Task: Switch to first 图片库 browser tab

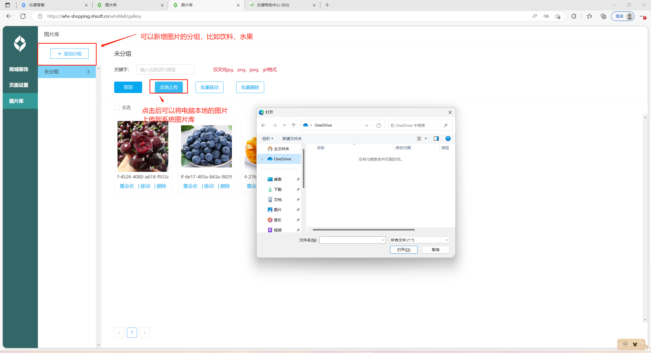Action: click(x=130, y=5)
